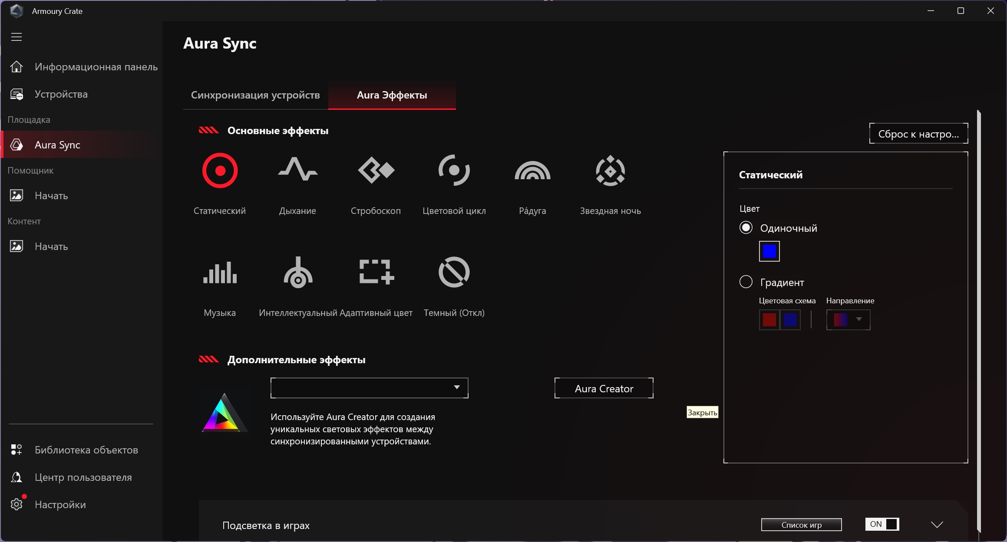Click the blue single color swatch
This screenshot has width=1007, height=542.
769,251
